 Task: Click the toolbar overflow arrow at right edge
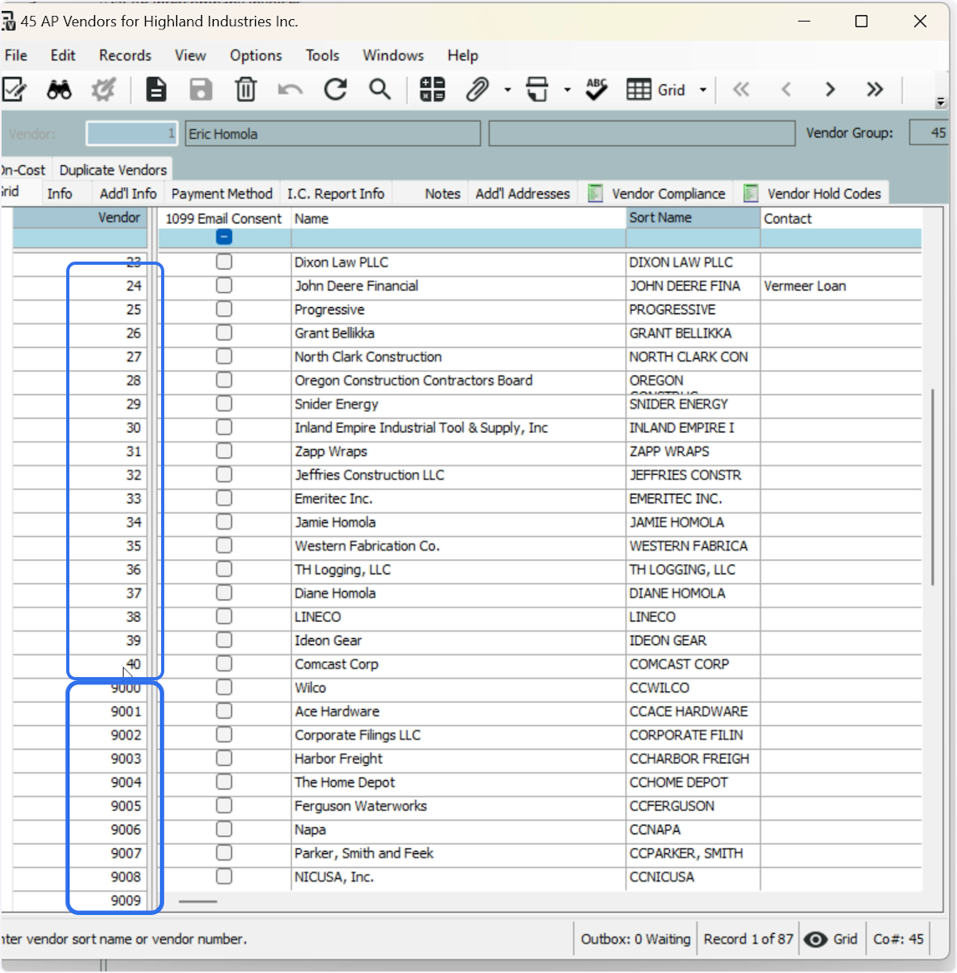(941, 102)
